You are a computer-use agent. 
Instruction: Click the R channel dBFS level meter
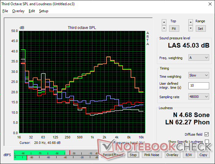pyautogui.click(x=56, y=158)
